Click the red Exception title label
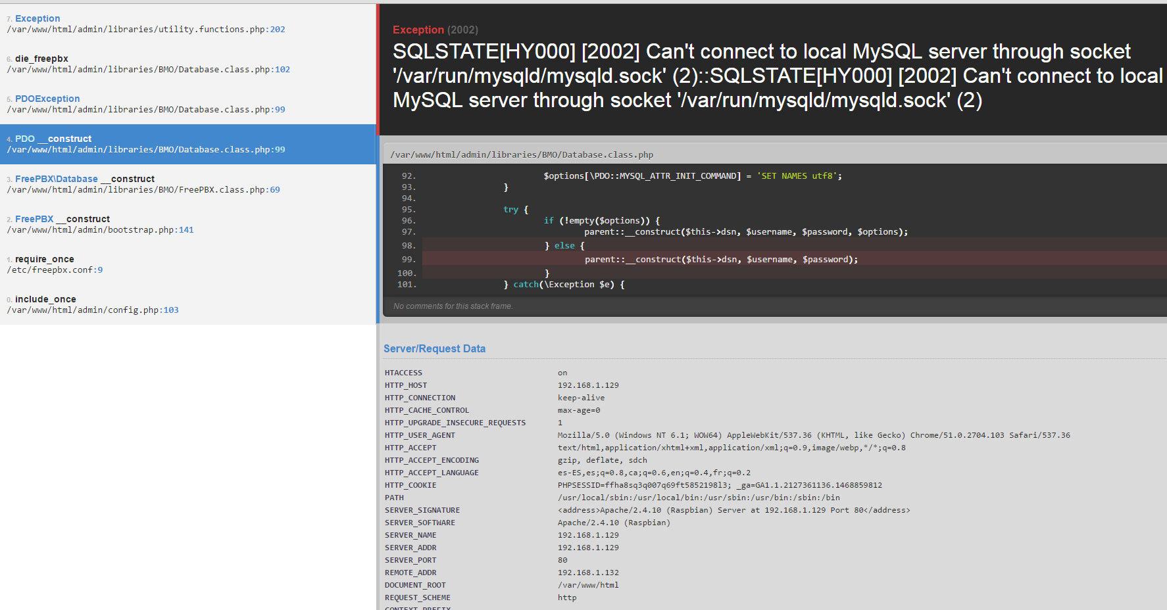The width and height of the screenshot is (1167, 610). (x=418, y=30)
